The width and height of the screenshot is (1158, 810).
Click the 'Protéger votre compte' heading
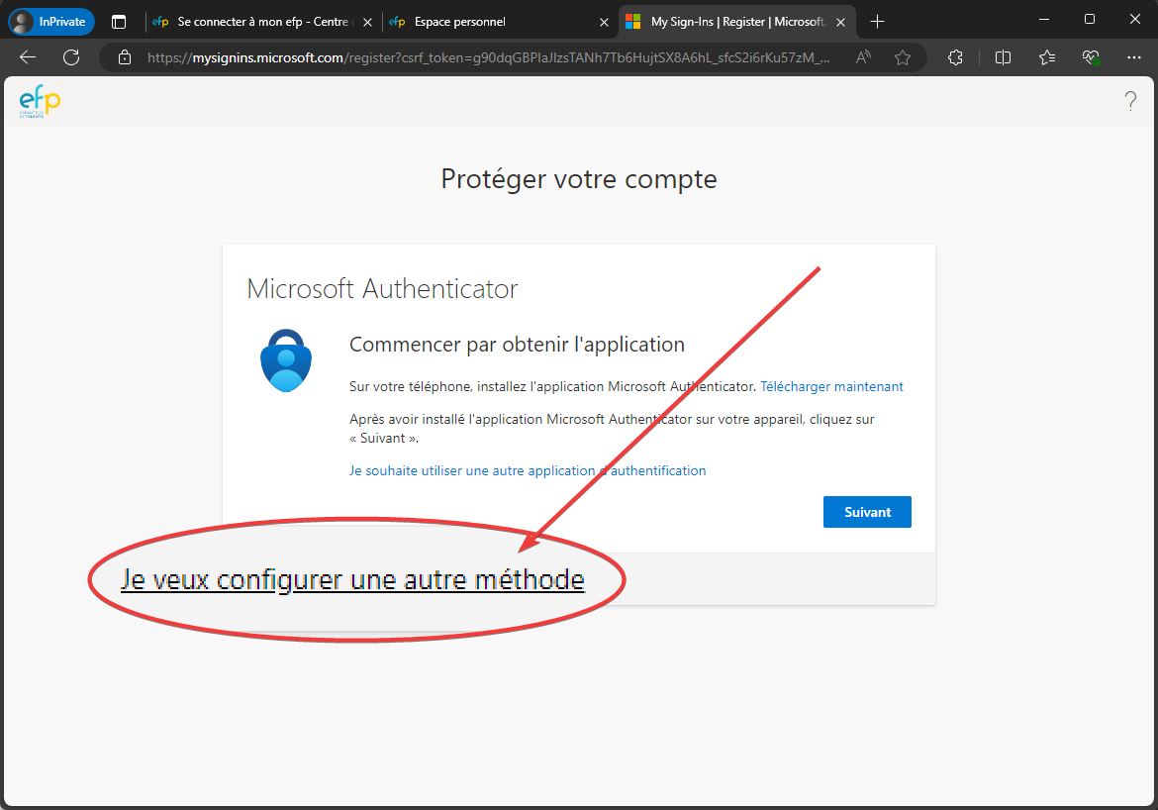(579, 179)
